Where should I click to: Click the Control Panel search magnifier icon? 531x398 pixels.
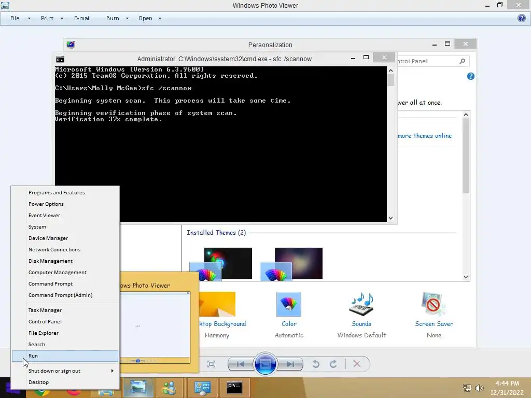[x=462, y=61]
